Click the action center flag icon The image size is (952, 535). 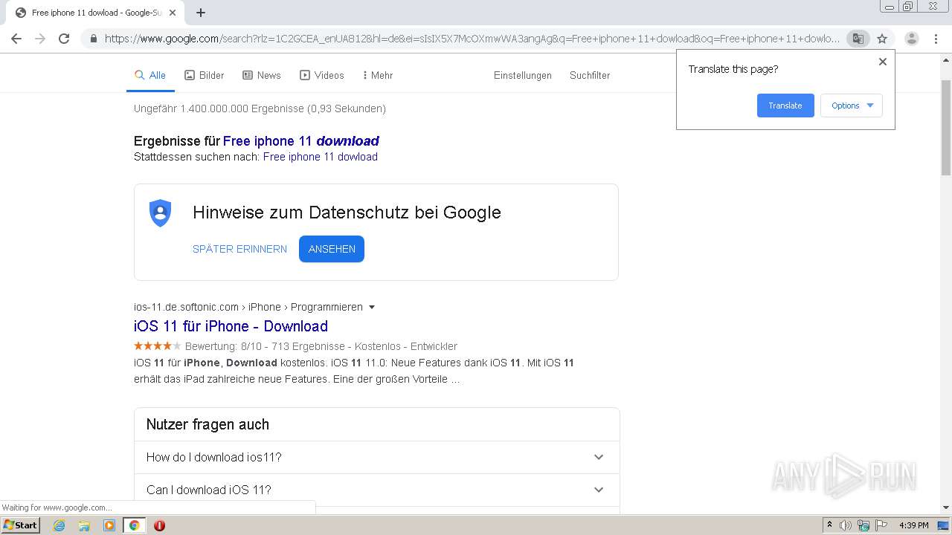coord(881,525)
